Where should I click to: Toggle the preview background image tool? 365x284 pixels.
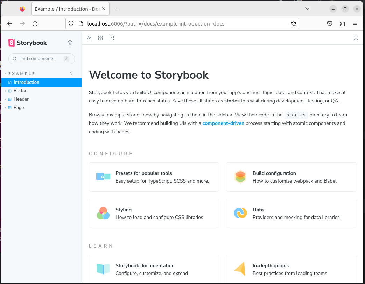pyautogui.click(x=89, y=38)
